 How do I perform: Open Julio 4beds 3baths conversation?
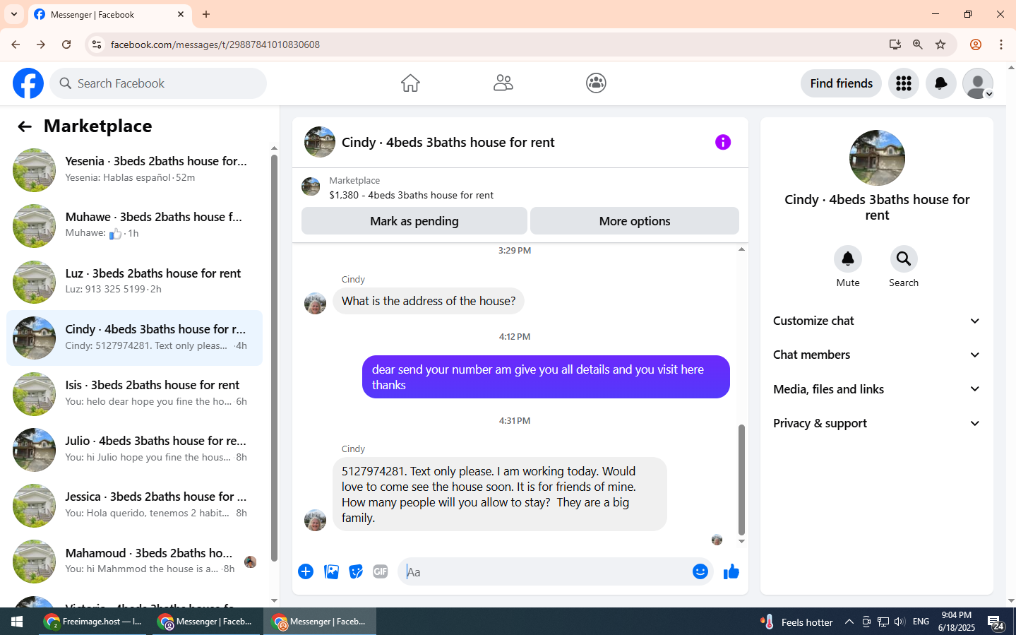click(x=135, y=449)
